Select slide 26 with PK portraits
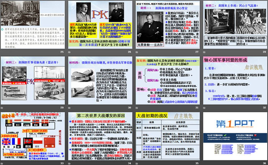 click(100, 25)
